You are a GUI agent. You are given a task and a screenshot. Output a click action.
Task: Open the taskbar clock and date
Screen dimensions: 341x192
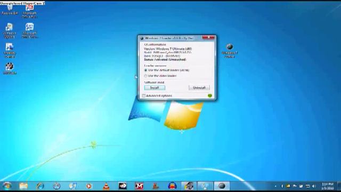point(327,186)
